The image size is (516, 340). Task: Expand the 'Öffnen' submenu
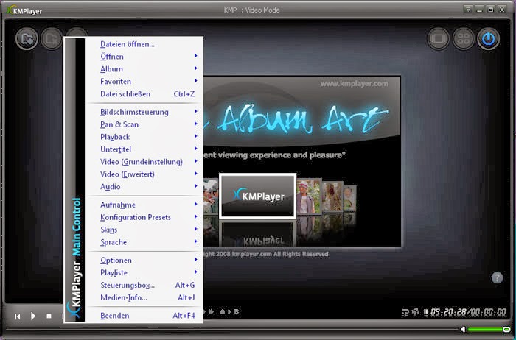pos(144,57)
